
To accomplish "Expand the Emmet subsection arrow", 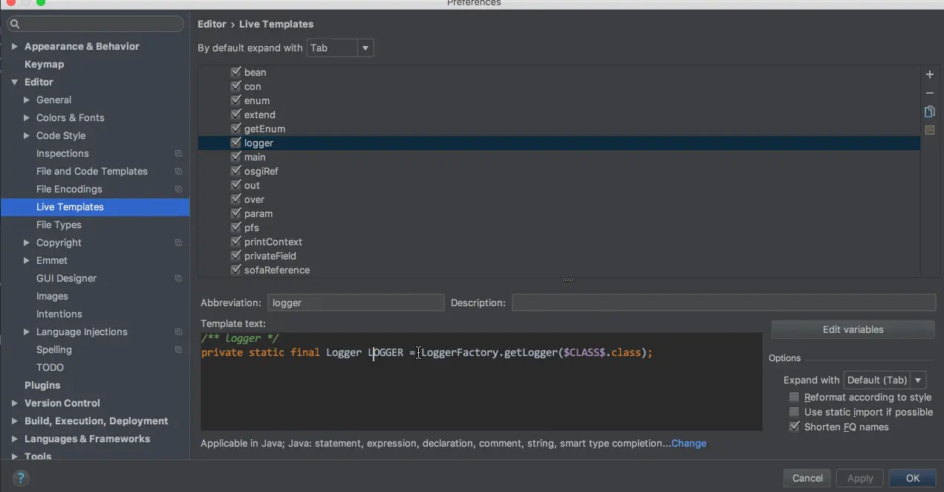I will [27, 260].
